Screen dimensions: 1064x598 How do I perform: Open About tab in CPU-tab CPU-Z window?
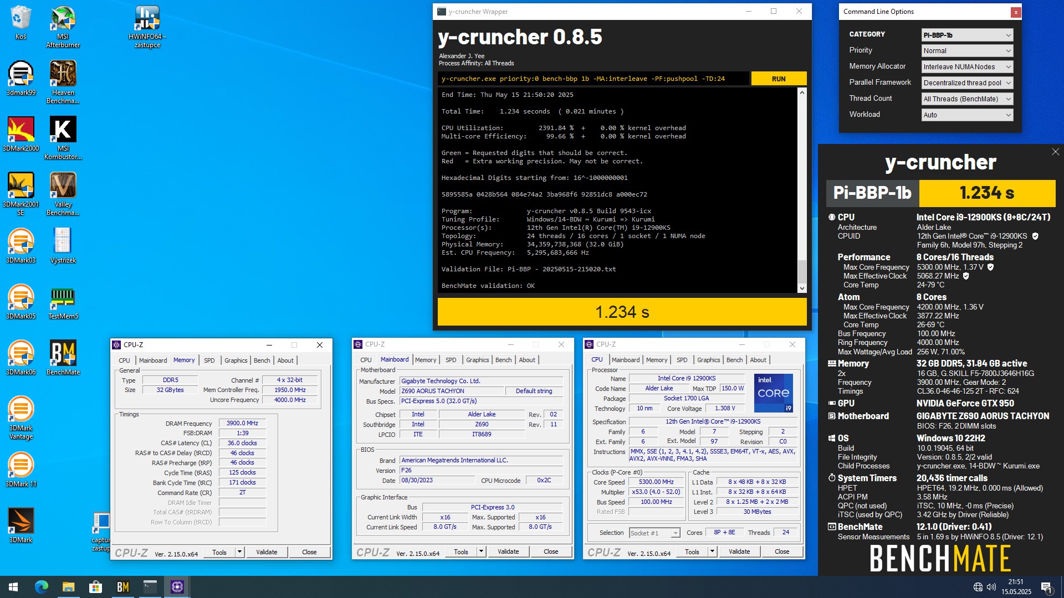(758, 360)
